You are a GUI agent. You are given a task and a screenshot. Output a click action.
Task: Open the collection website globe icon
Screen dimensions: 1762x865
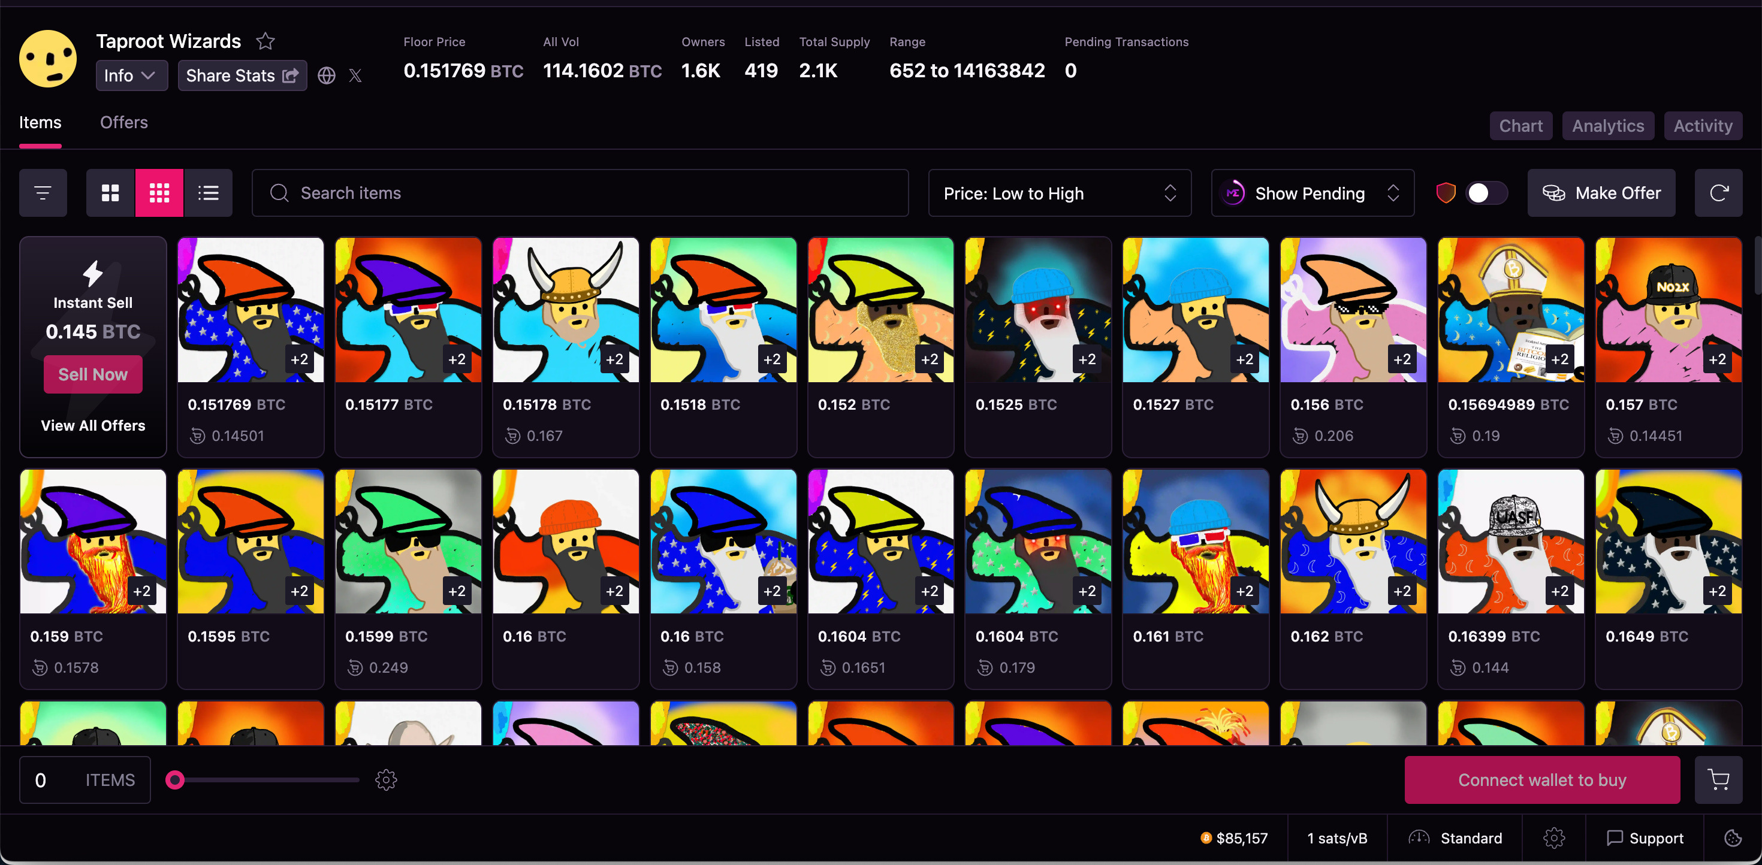[x=326, y=76]
